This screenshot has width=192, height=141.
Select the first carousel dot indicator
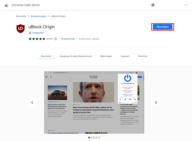pyautogui.click(x=89, y=138)
